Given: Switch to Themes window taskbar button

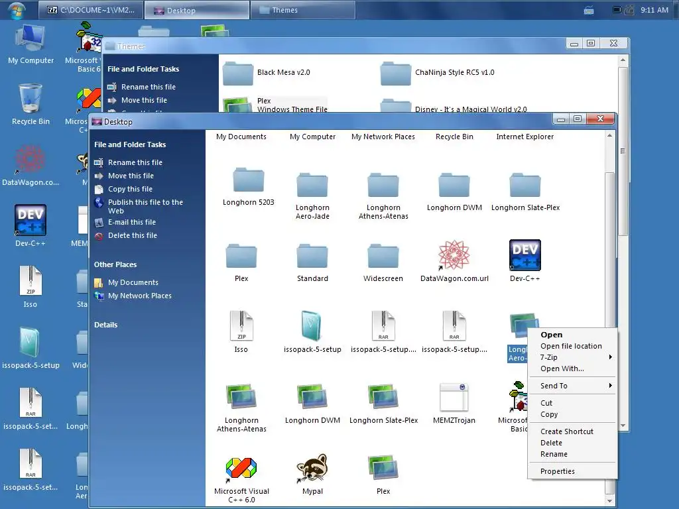Looking at the screenshot, I should (302, 10).
